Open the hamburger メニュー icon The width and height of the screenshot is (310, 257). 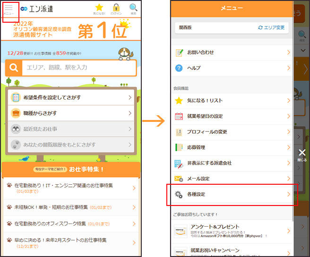pos(9,9)
